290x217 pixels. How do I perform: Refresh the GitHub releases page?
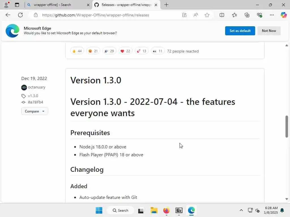pyautogui.click(x=20, y=15)
